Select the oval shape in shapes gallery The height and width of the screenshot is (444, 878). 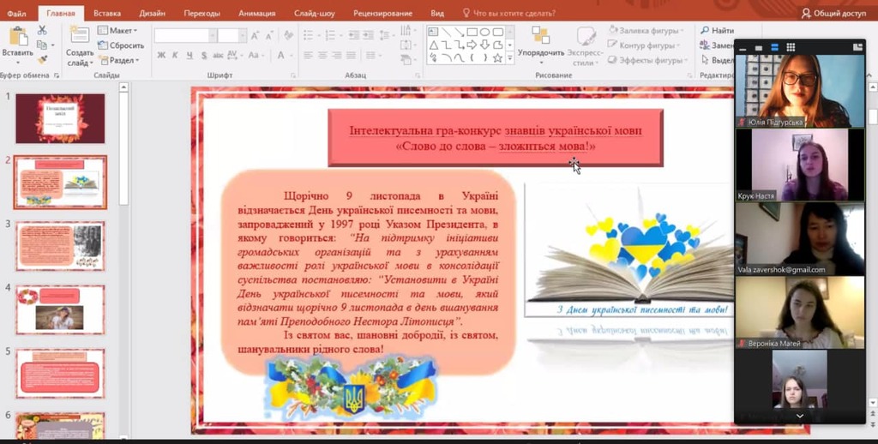[485, 32]
